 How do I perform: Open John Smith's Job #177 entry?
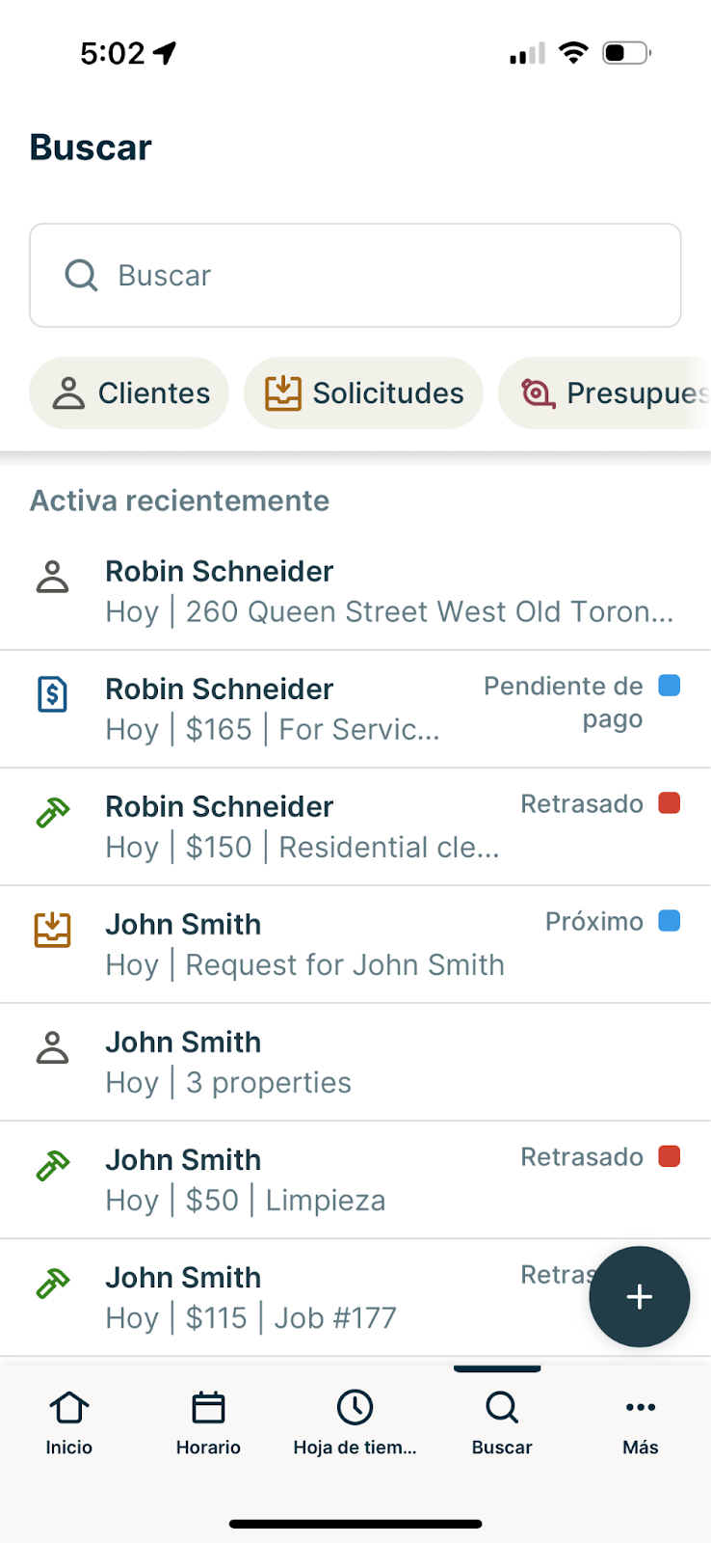pos(289,1297)
